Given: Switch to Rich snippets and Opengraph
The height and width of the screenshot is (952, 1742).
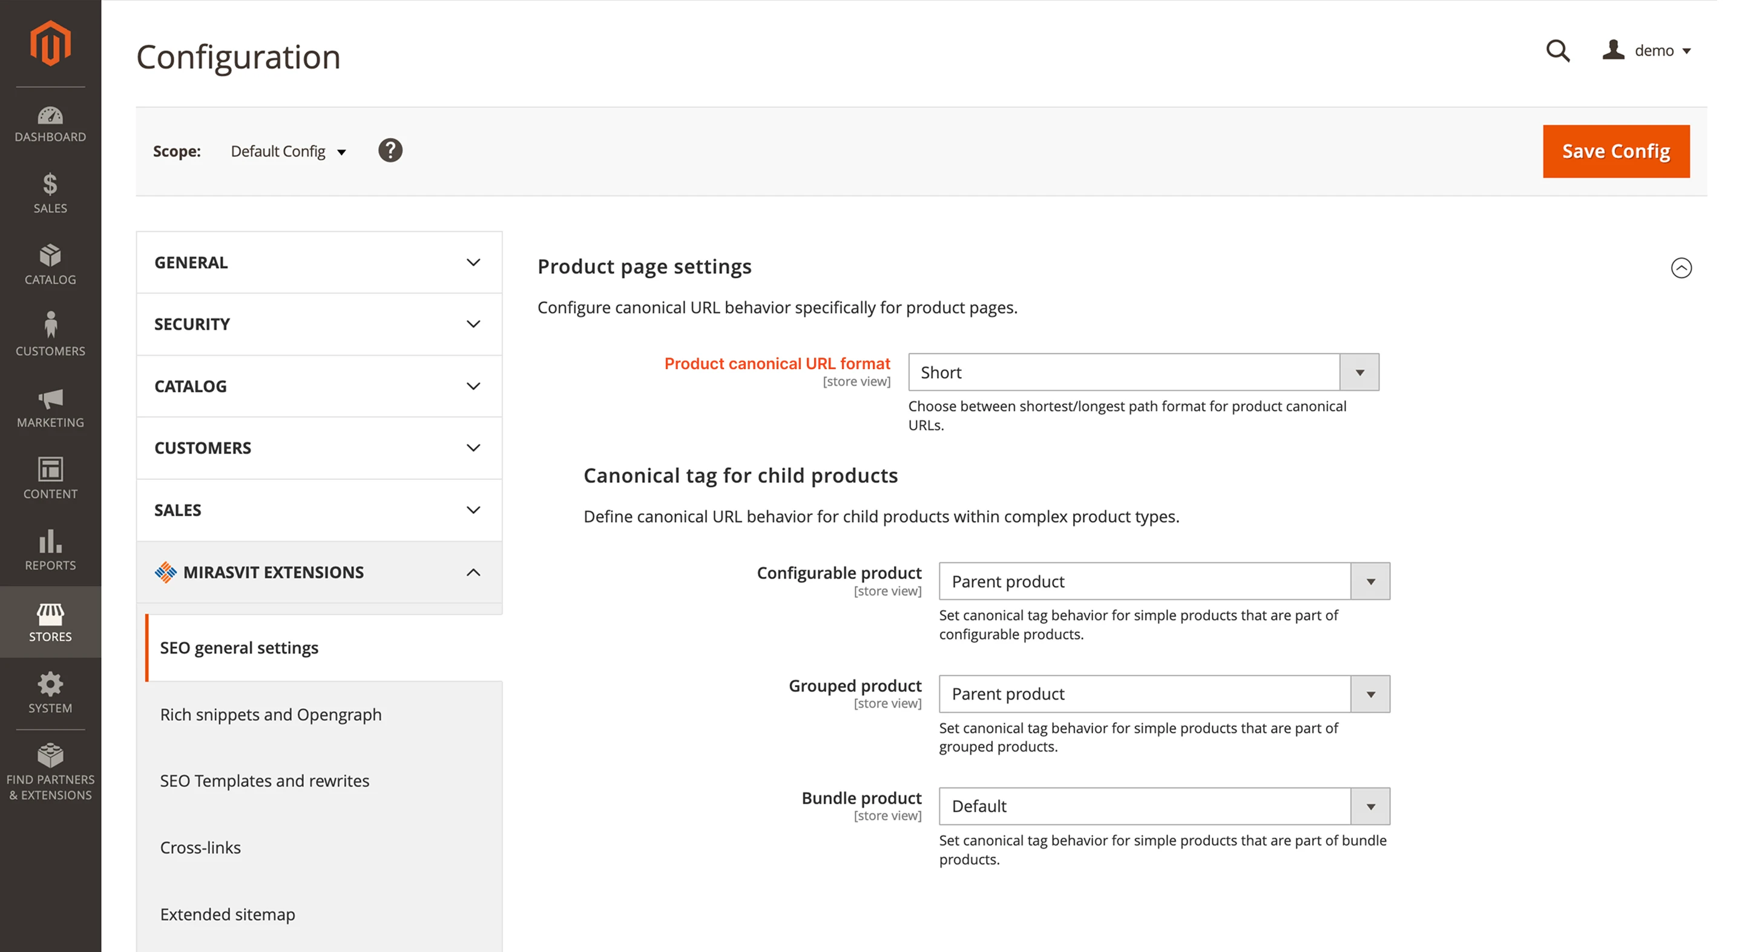Looking at the screenshot, I should point(271,714).
